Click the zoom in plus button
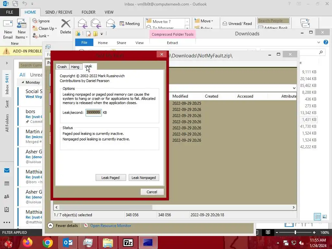Image resolution: width=332 pixels, height=249 pixels. (314, 232)
